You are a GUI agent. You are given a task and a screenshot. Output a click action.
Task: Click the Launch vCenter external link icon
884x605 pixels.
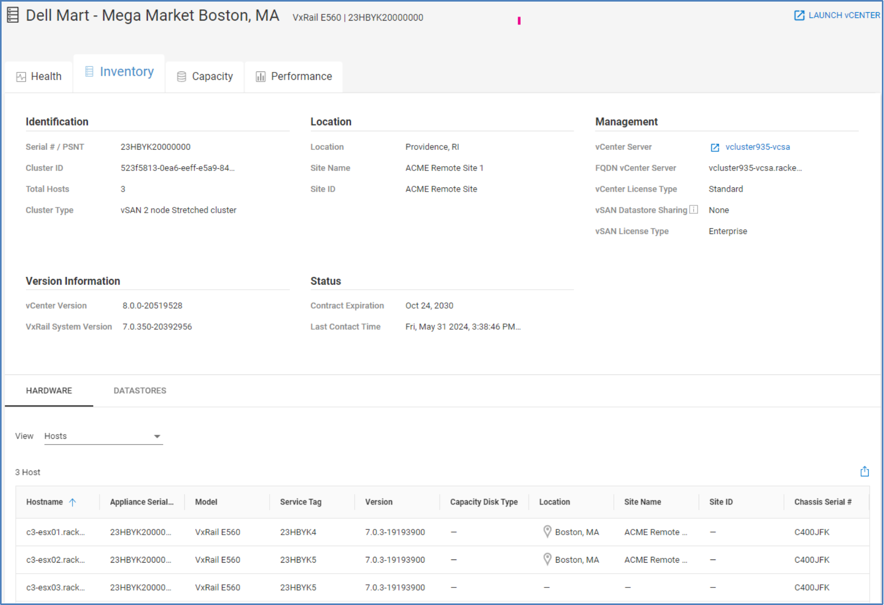[x=799, y=15]
